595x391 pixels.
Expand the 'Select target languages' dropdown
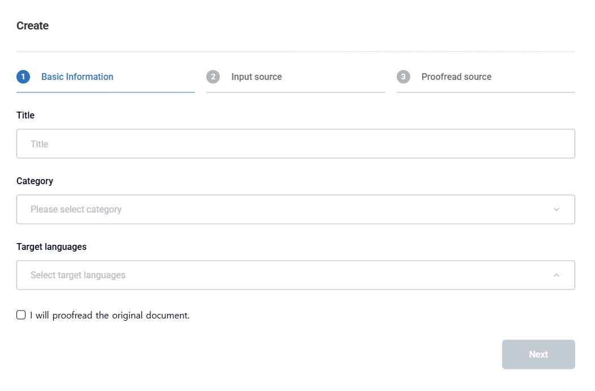coord(283,275)
